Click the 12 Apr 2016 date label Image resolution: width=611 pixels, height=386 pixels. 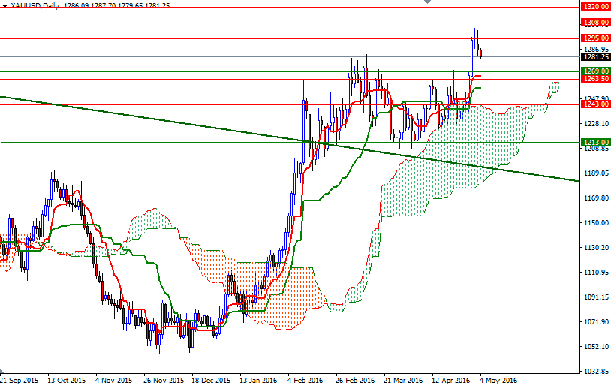click(451, 380)
